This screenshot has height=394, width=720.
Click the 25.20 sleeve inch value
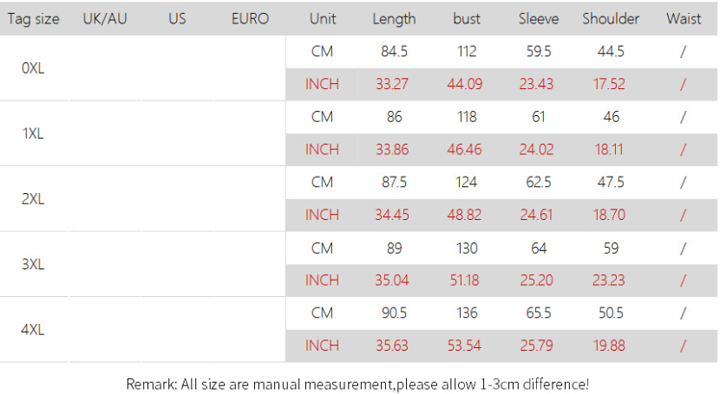tap(539, 280)
